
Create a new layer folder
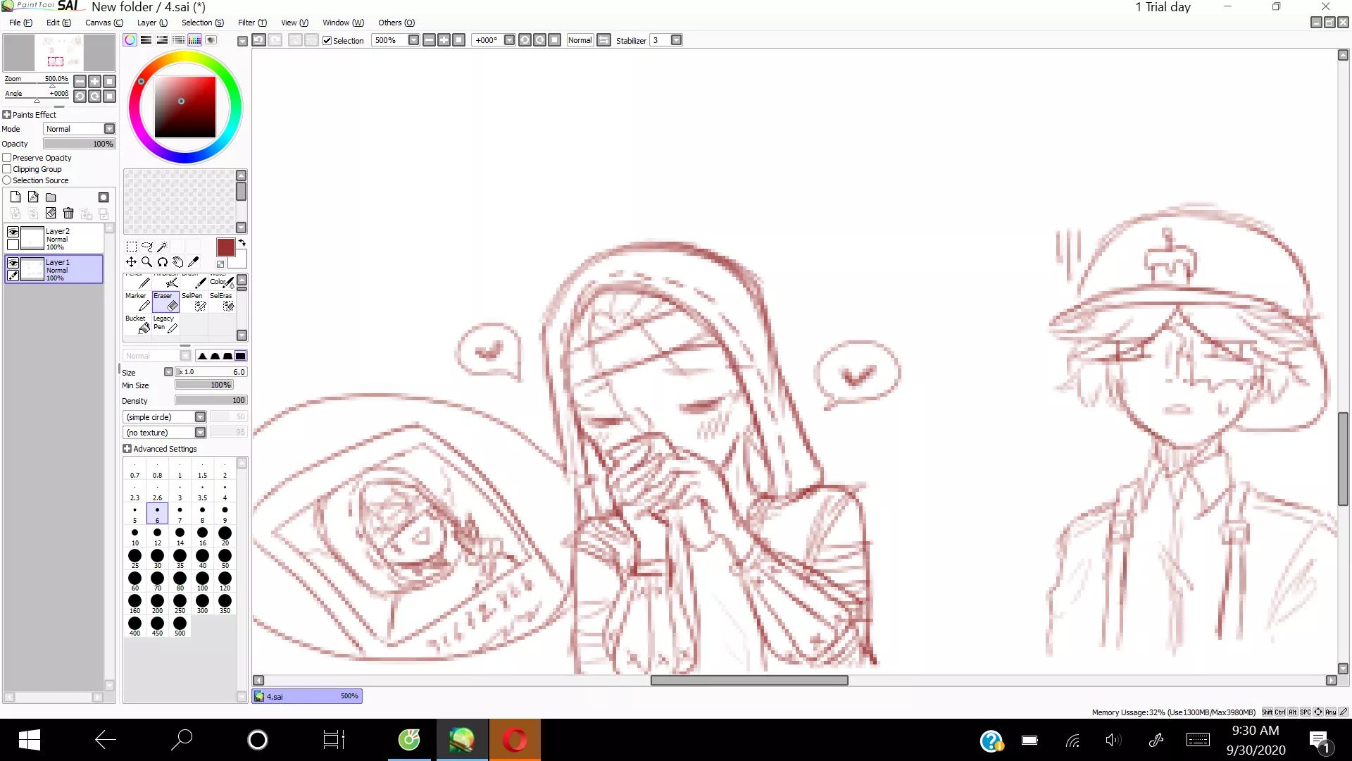tap(51, 197)
